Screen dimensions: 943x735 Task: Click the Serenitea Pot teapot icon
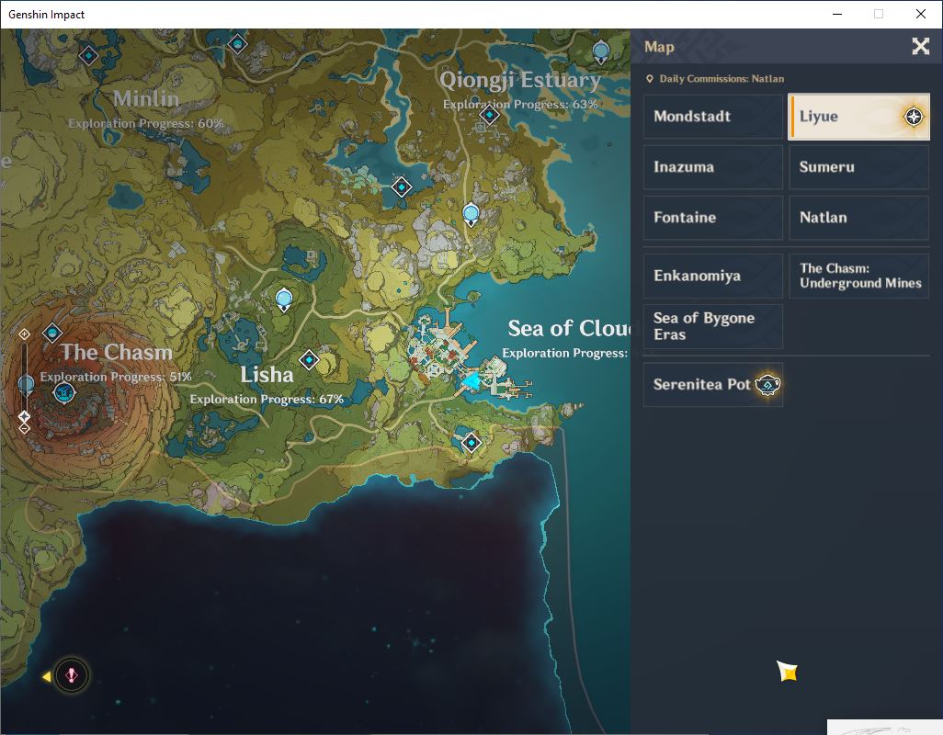pos(767,385)
